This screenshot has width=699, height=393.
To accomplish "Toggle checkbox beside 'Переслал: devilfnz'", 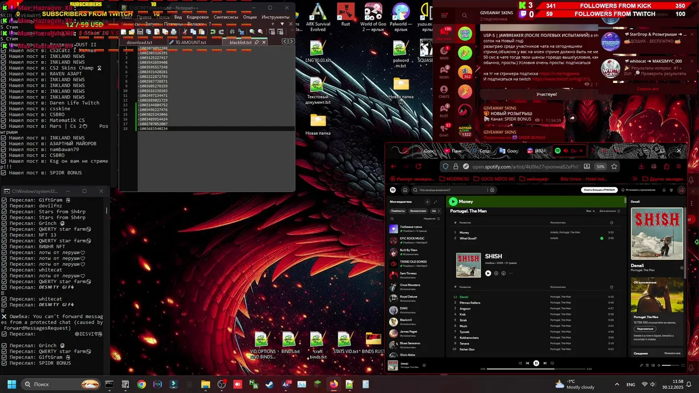I will coord(4,206).
